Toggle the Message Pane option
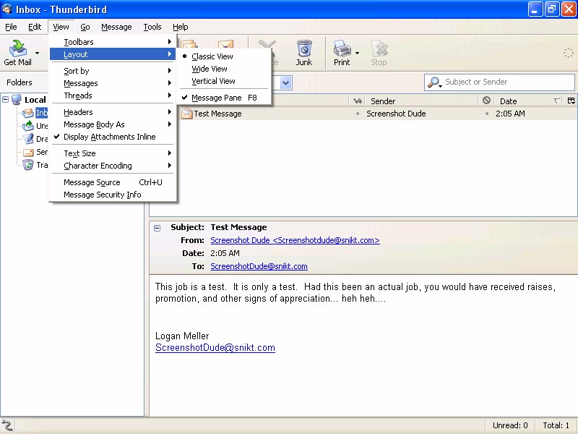Viewport: 578px width, 434px height. click(224, 98)
